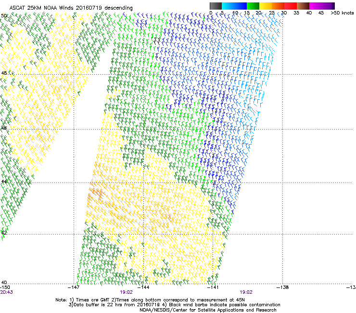Click the yellow 20-25 knots legend band
The image size is (356, 313).
(266, 6)
